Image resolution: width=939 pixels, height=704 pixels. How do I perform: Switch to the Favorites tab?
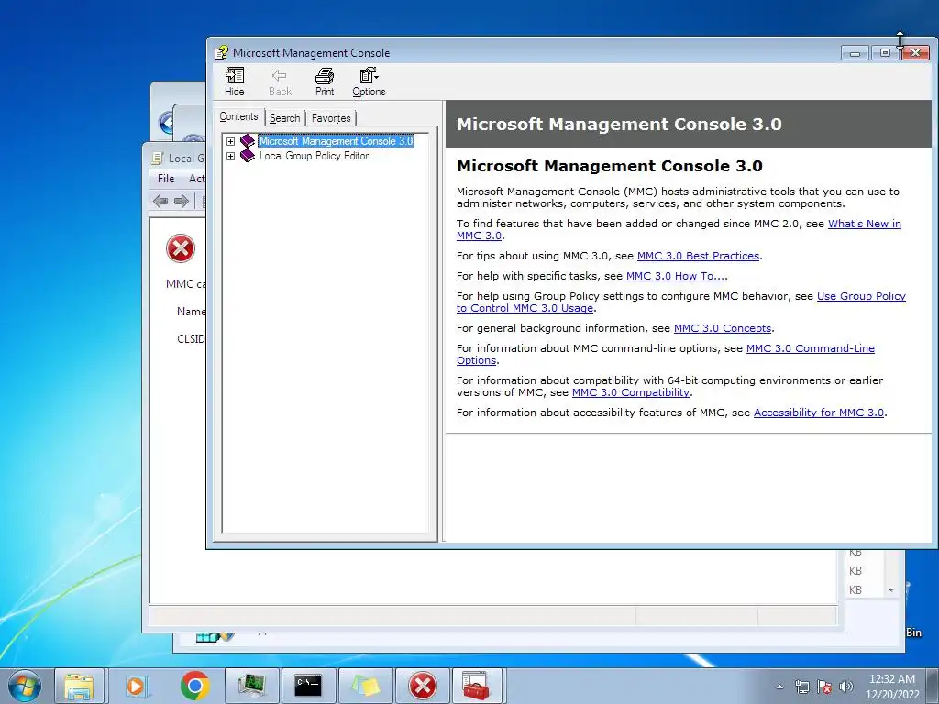point(331,118)
